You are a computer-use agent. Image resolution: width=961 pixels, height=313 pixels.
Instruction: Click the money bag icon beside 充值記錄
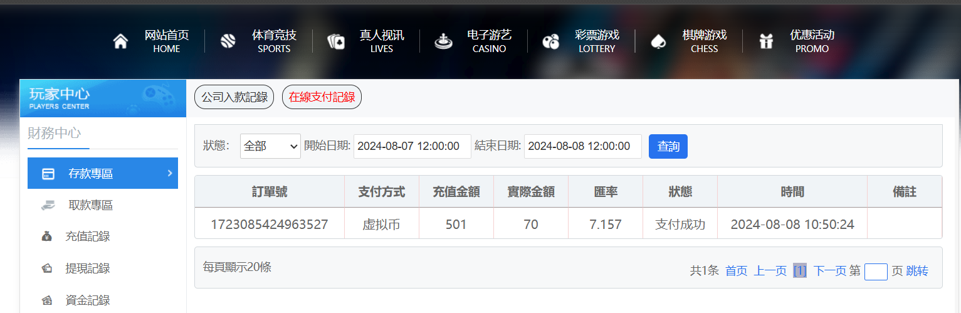(47, 236)
